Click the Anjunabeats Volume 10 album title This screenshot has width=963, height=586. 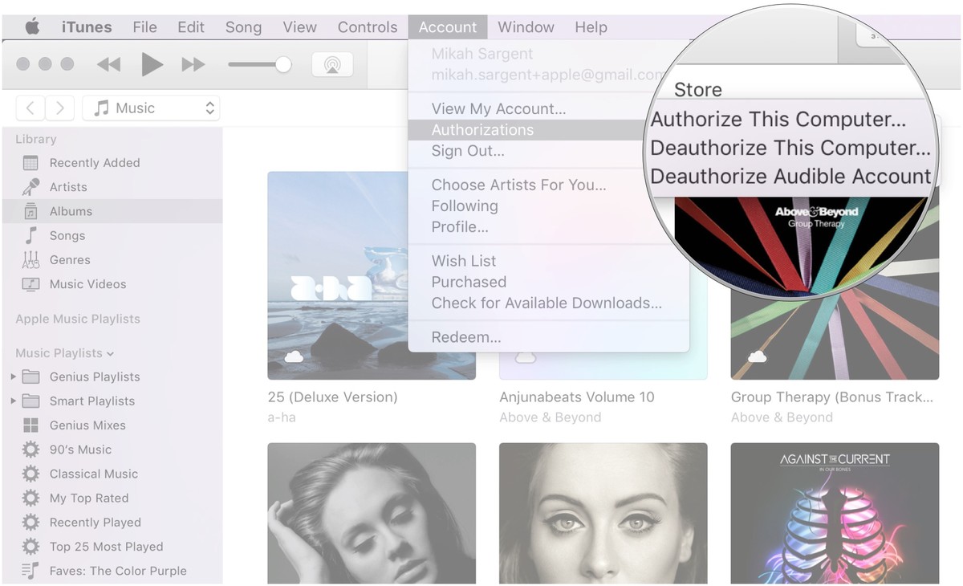click(x=577, y=397)
